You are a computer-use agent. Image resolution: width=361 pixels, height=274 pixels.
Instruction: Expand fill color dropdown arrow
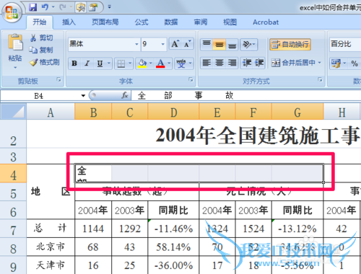[x=151, y=63]
